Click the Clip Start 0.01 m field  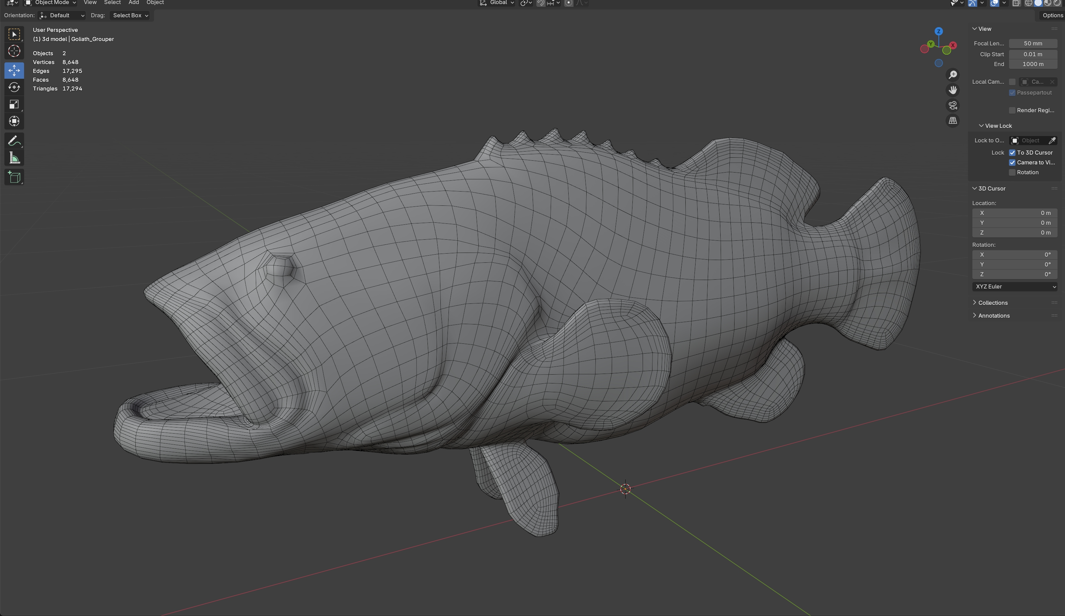coord(1033,54)
